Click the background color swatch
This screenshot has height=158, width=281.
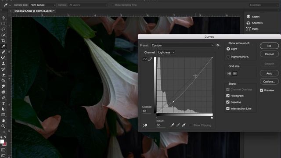5,144
